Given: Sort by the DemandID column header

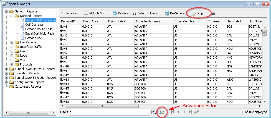Looking at the screenshot, I should pyautogui.click(x=71, y=21).
